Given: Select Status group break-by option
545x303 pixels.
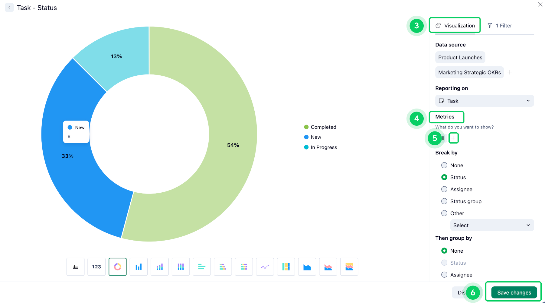Looking at the screenshot, I should 444,201.
